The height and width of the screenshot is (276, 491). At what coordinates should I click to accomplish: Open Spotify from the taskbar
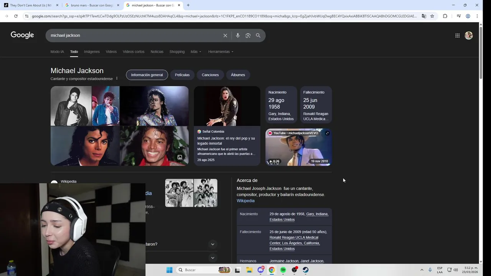tap(283, 270)
